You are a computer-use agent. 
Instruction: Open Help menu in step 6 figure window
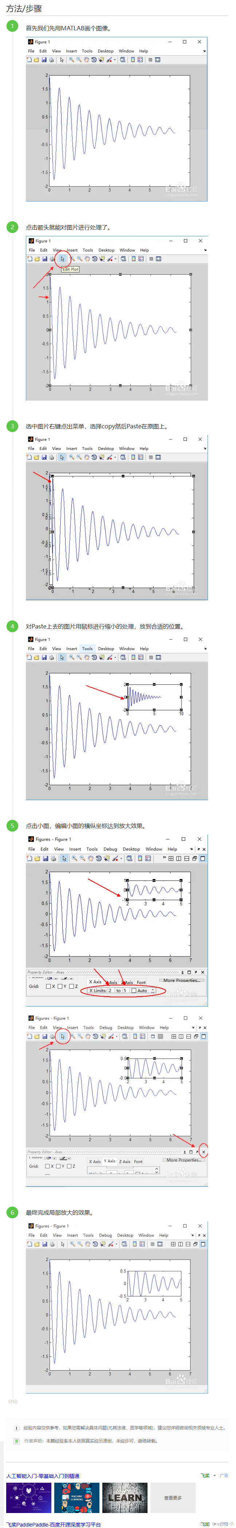(x=163, y=1235)
